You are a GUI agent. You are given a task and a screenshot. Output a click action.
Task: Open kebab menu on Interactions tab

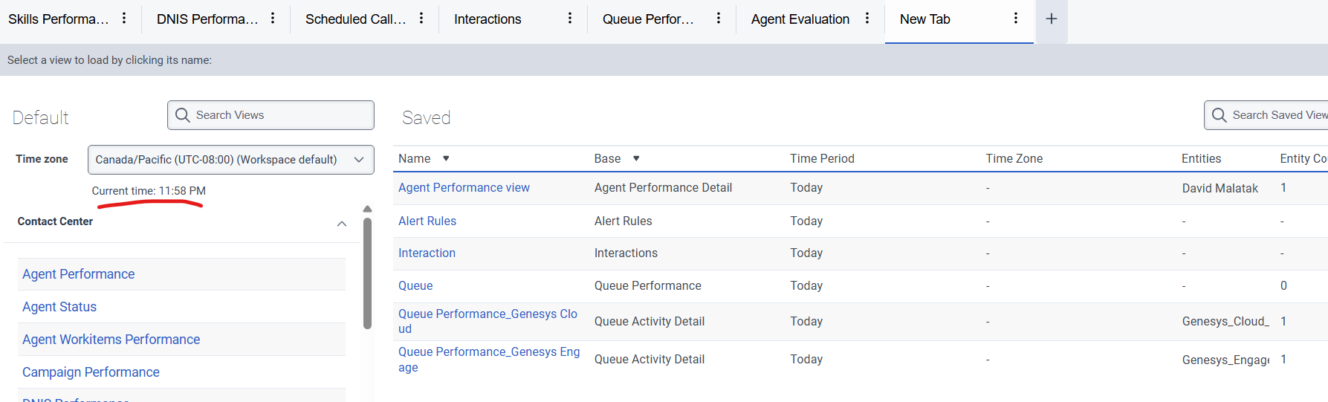click(570, 19)
